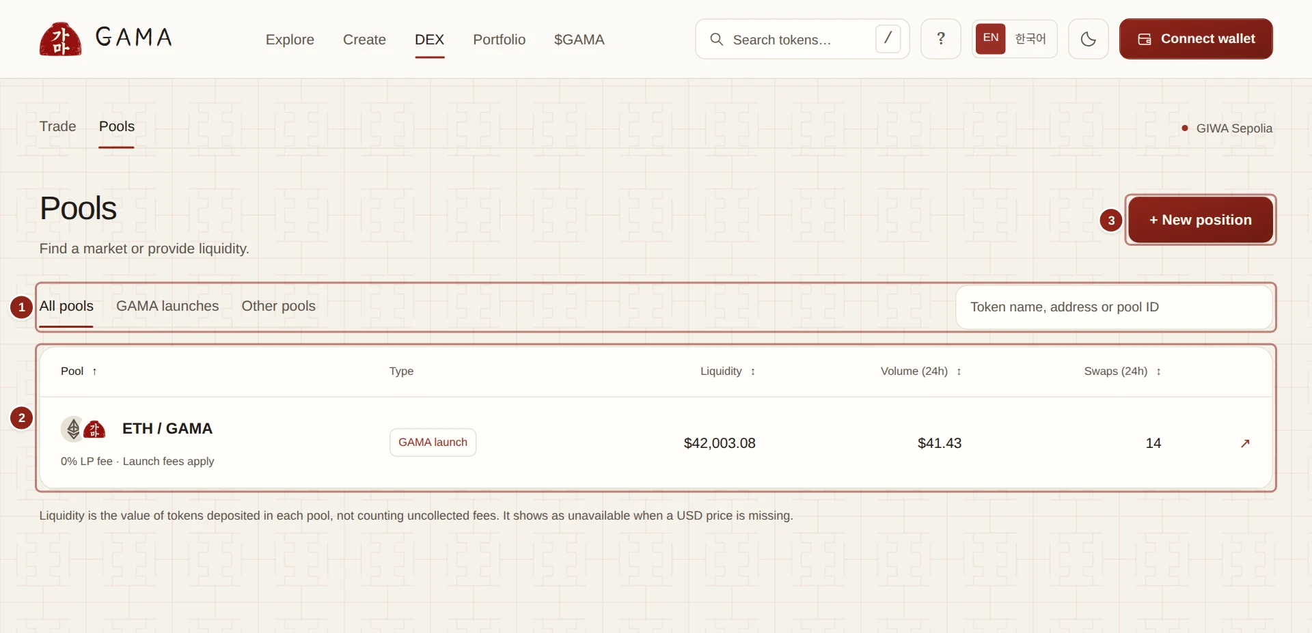Switch to the Trade tab
Screen dimensions: 1312x633
57,126
